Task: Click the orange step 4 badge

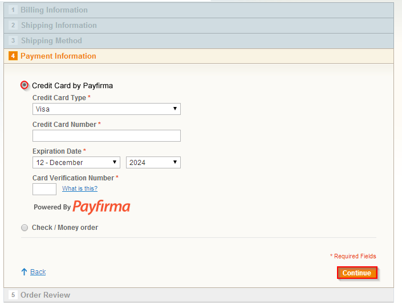Action: pyautogui.click(x=13, y=56)
